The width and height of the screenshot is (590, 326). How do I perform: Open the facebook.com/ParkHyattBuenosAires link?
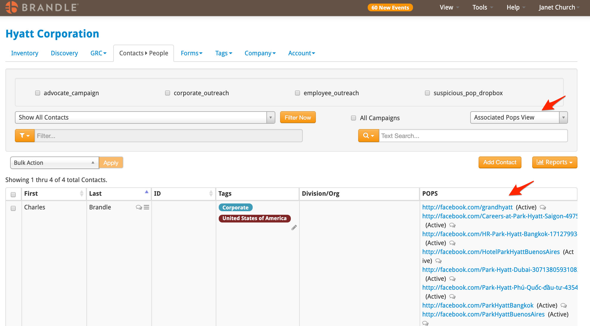(483, 314)
